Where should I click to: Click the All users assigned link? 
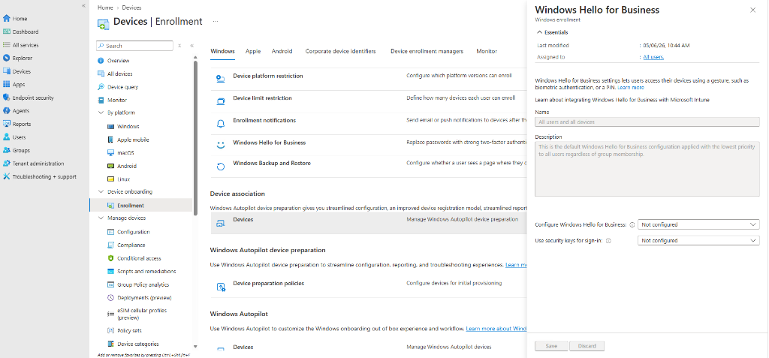tap(653, 57)
